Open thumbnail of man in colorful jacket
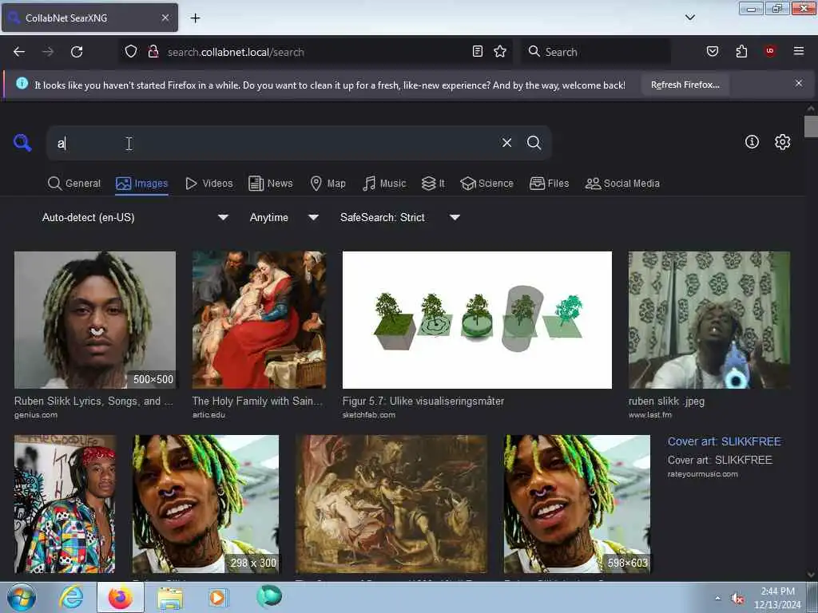This screenshot has width=818, height=613. click(65, 504)
